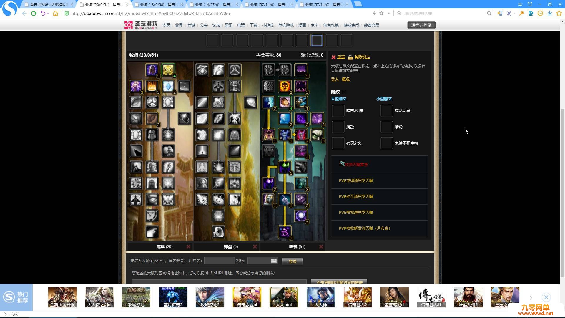Select the blue-highlighted class slot at top

pos(317,40)
